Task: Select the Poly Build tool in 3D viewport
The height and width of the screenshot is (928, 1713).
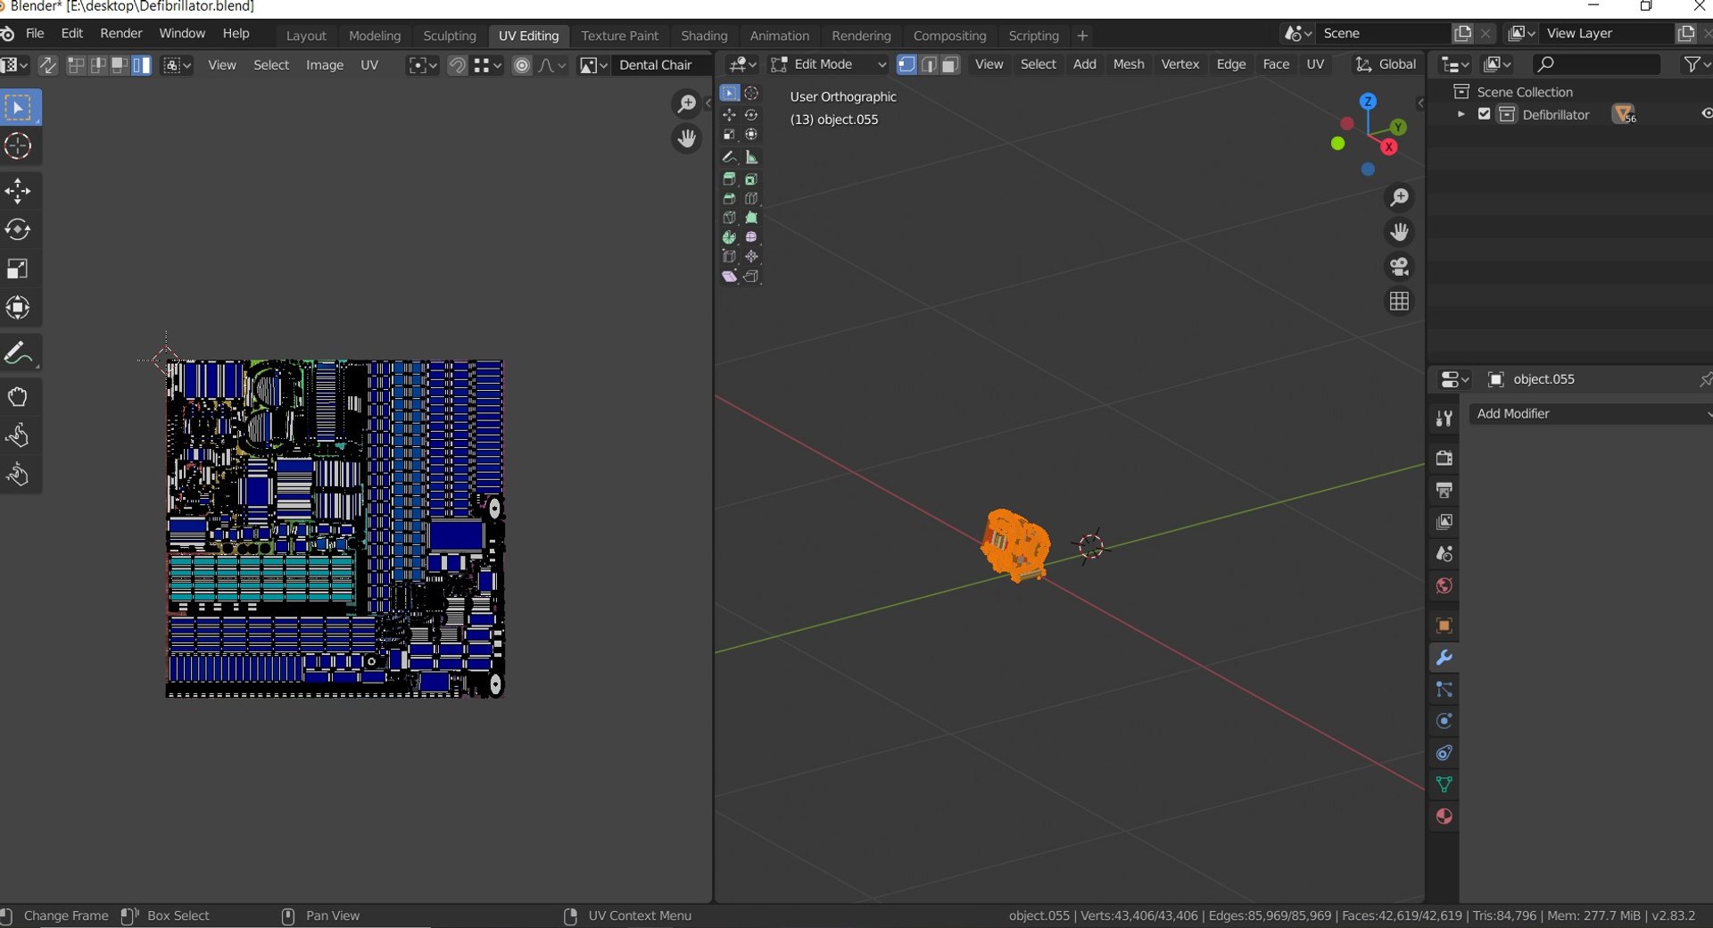Action: point(751,218)
